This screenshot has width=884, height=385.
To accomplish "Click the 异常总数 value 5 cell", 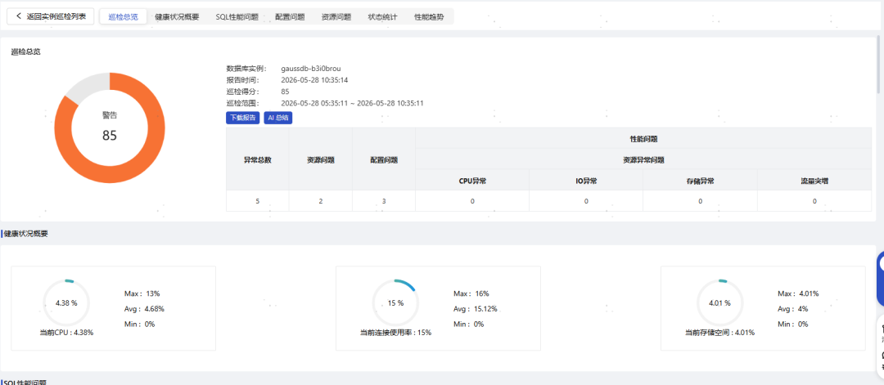I will 258,201.
